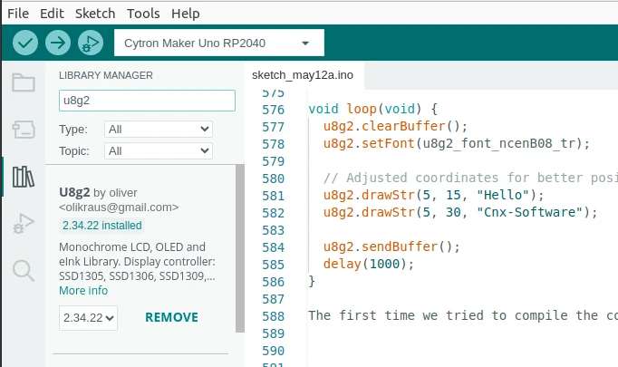This screenshot has height=367, width=618.
Task: Click line number 576 in gutter
Action: [x=273, y=110]
